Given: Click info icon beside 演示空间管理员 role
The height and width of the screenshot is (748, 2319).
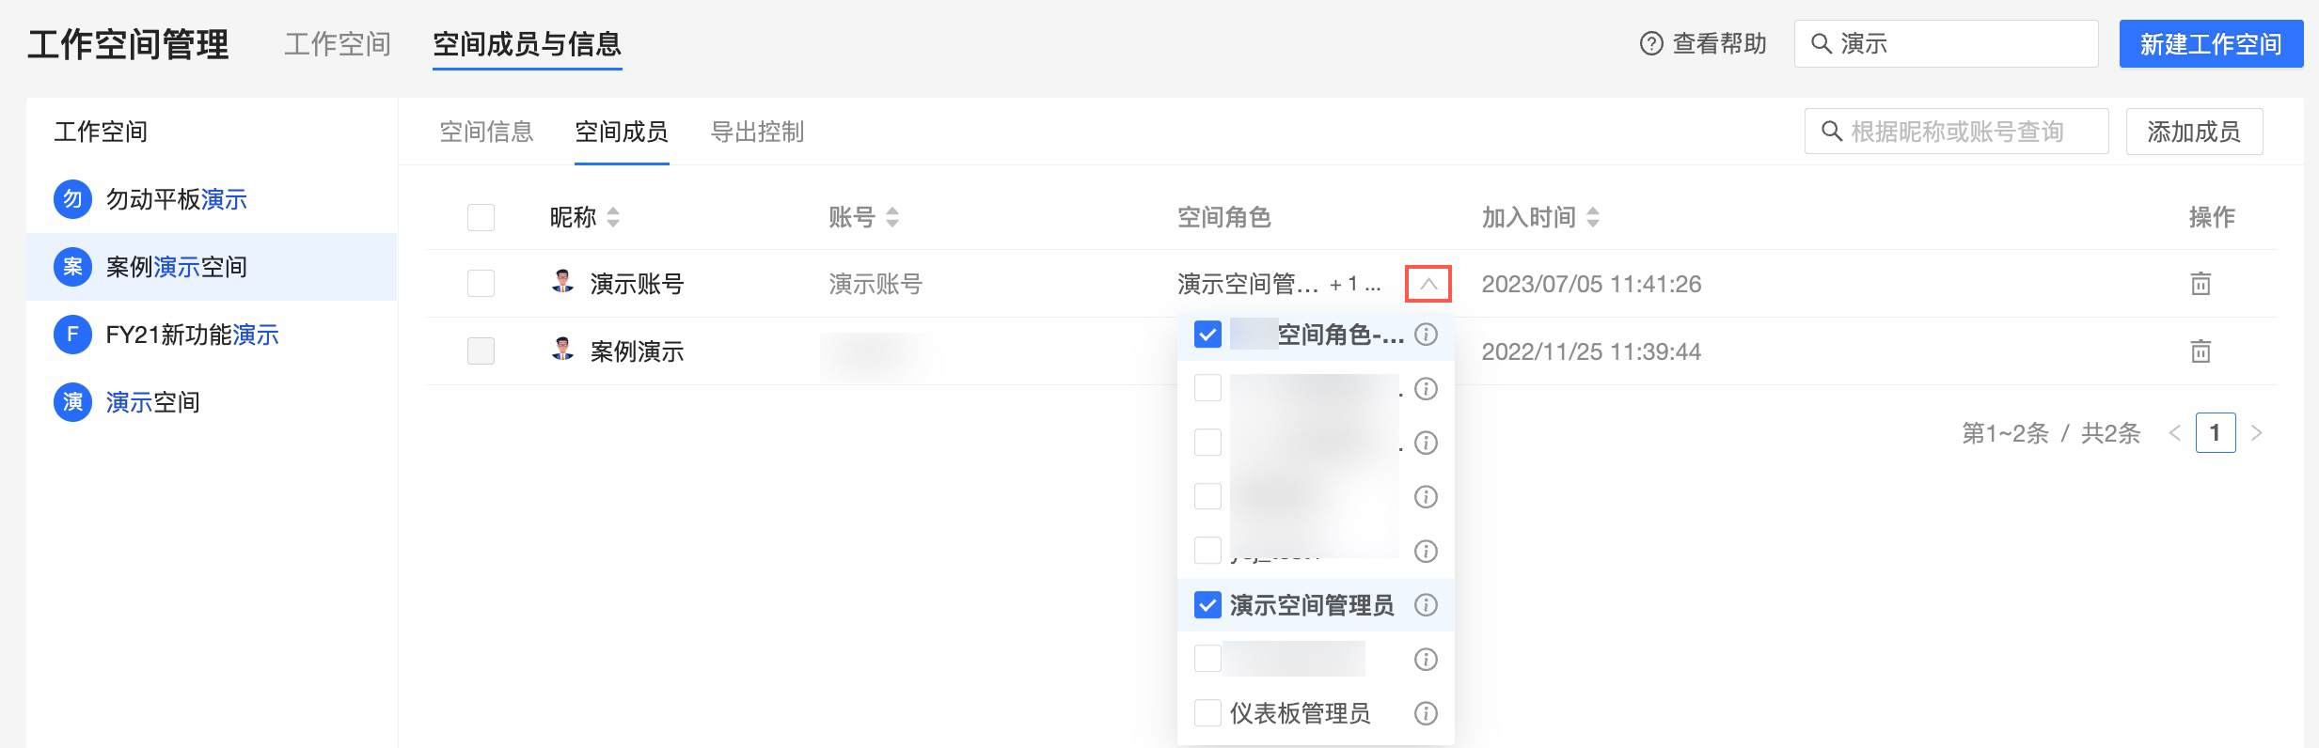Looking at the screenshot, I should tap(1426, 605).
